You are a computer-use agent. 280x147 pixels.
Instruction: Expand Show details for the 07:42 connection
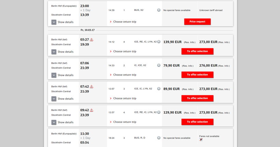point(54,99)
